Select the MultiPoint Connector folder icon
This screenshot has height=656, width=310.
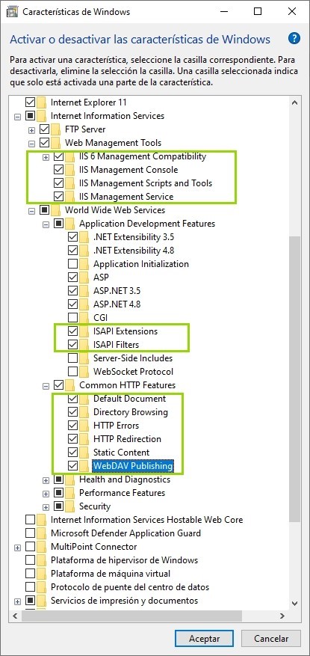pos(41,546)
